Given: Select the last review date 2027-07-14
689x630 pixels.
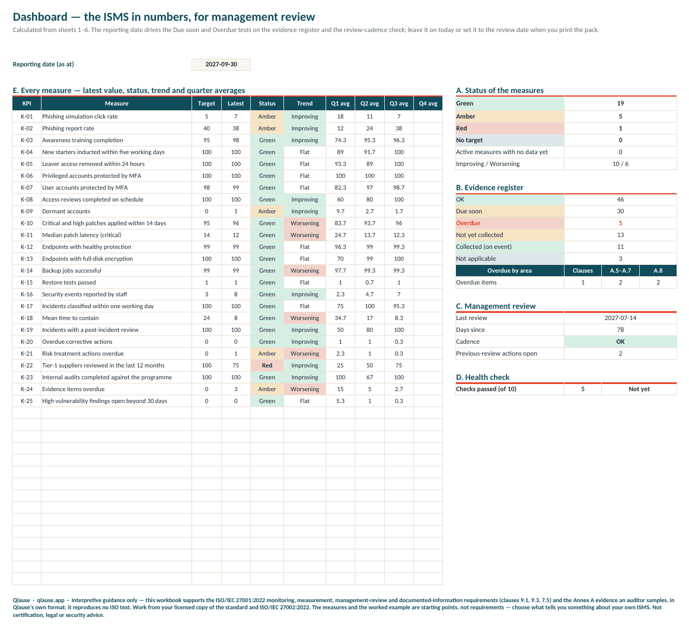Looking at the screenshot, I should 620,318.
